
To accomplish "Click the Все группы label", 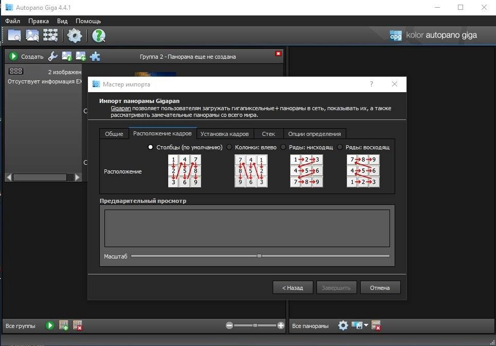I will [20, 326].
